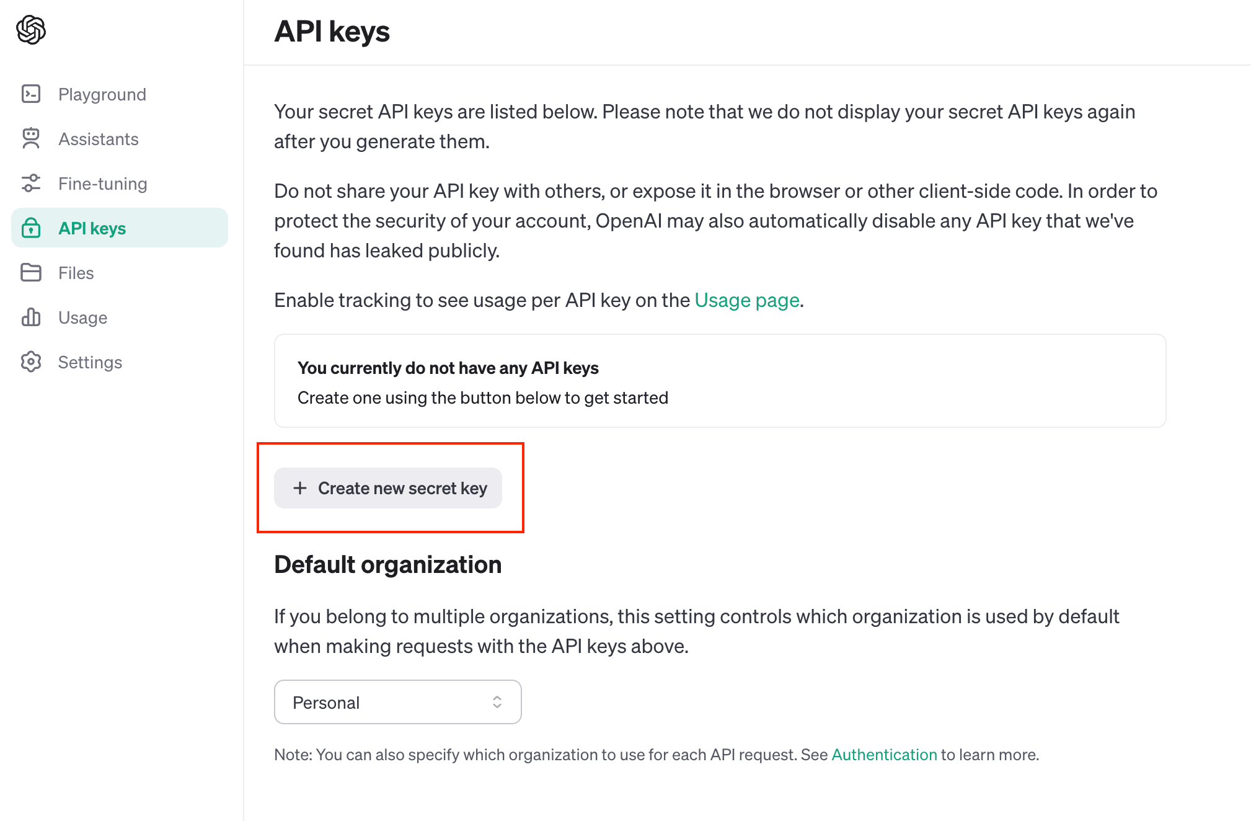Click the empty API keys notice box
The height and width of the screenshot is (821, 1251).
720,381
